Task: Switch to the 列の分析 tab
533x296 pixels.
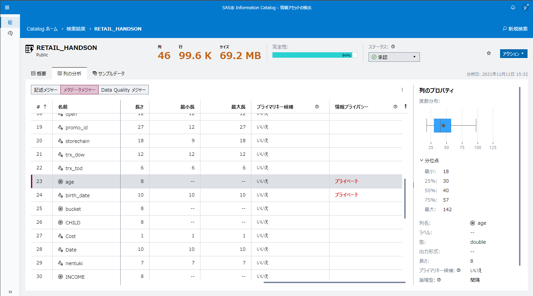Action: click(x=69, y=74)
